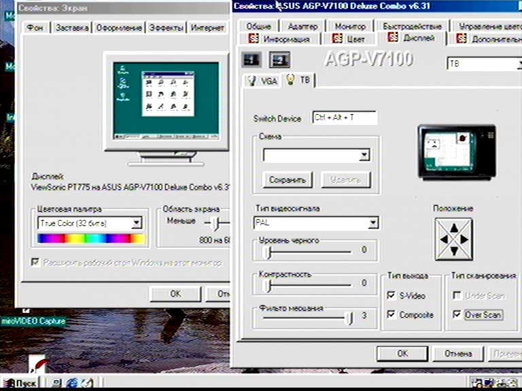Click the first display mode icon above VGA tab
This screenshot has width=522, height=391.
[x=251, y=60]
